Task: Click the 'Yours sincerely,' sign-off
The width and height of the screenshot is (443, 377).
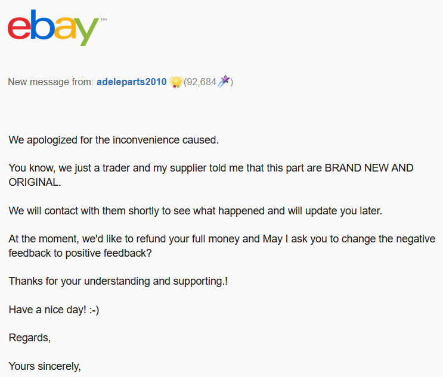Action: click(x=45, y=366)
